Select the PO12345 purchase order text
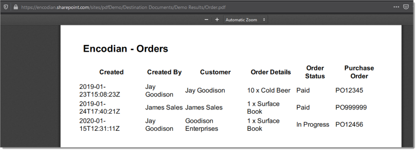 coord(349,91)
